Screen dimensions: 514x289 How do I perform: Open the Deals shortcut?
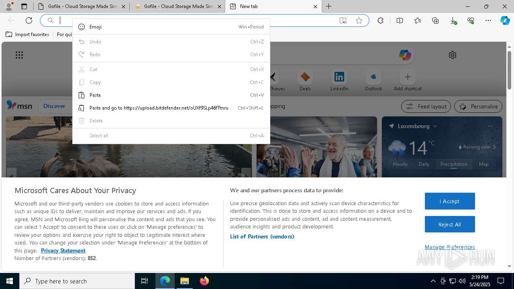pyautogui.click(x=305, y=81)
